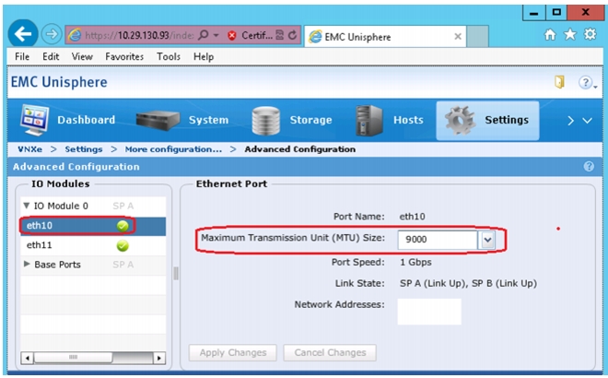The height and width of the screenshot is (378, 608).
Task: Click the Port Speed 1 Gbps value
Action: (415, 263)
